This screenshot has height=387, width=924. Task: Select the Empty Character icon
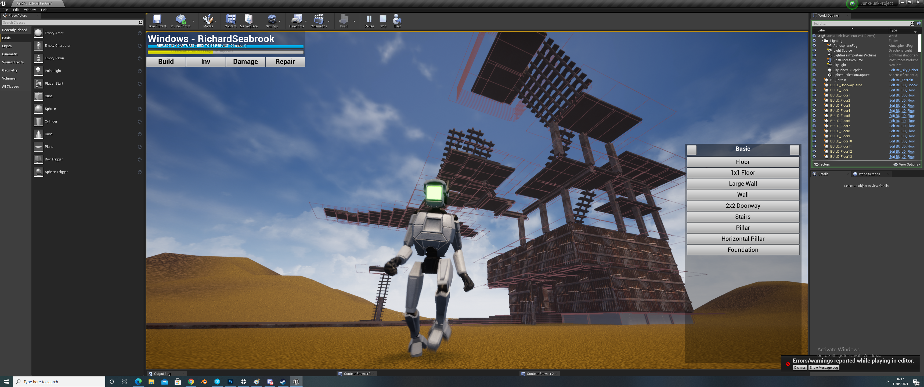(x=38, y=46)
